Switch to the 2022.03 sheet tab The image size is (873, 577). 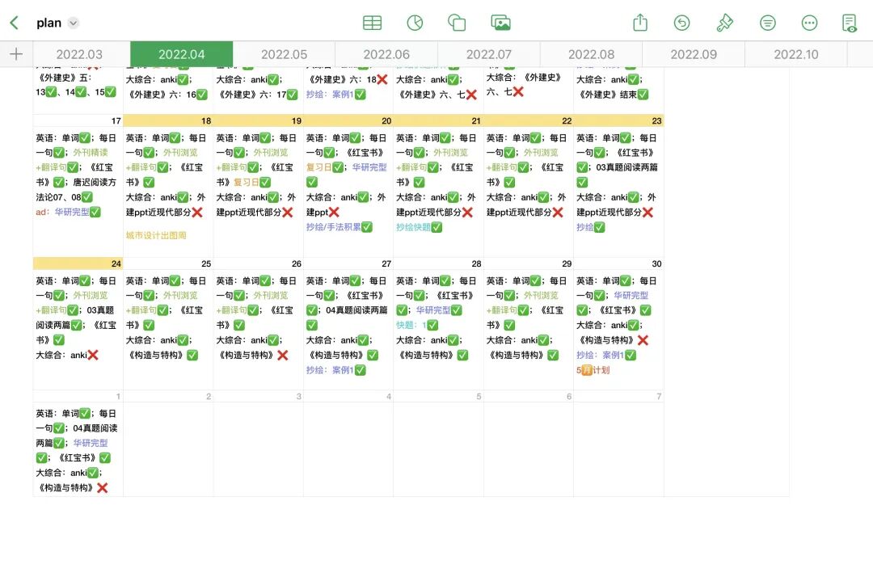pyautogui.click(x=79, y=54)
